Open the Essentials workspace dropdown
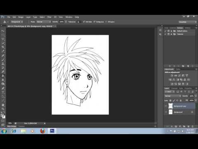Viewport: 198px width, 149px height. click(x=188, y=22)
